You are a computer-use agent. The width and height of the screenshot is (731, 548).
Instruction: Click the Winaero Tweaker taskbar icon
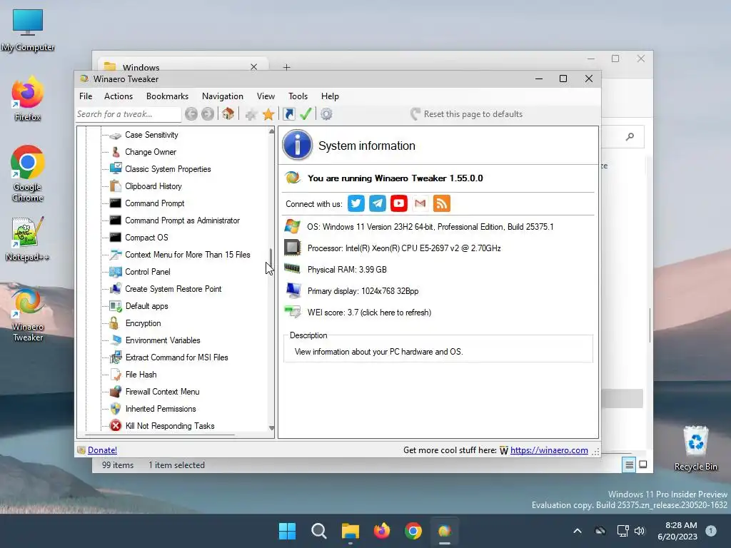click(x=445, y=531)
